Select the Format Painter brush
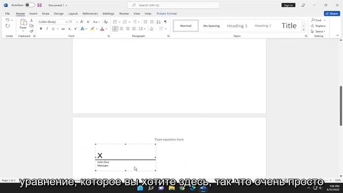Image resolution: width=343 pixels, height=193 pixels. [32, 31]
